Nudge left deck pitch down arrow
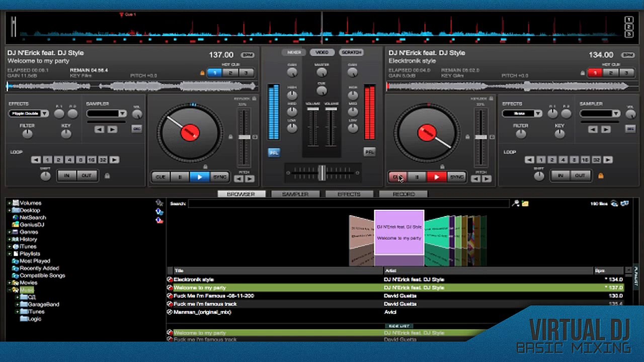The image size is (644, 362). click(239, 178)
